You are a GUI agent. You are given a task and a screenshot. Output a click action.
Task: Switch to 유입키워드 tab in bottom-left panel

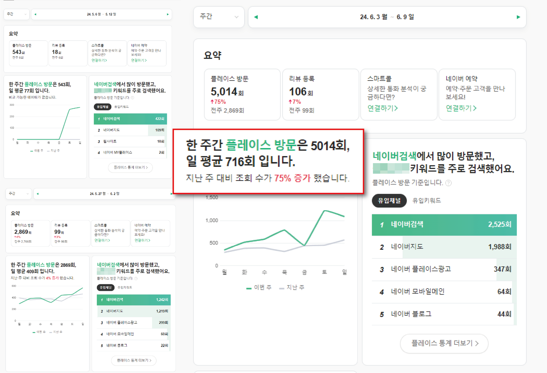[x=125, y=288]
